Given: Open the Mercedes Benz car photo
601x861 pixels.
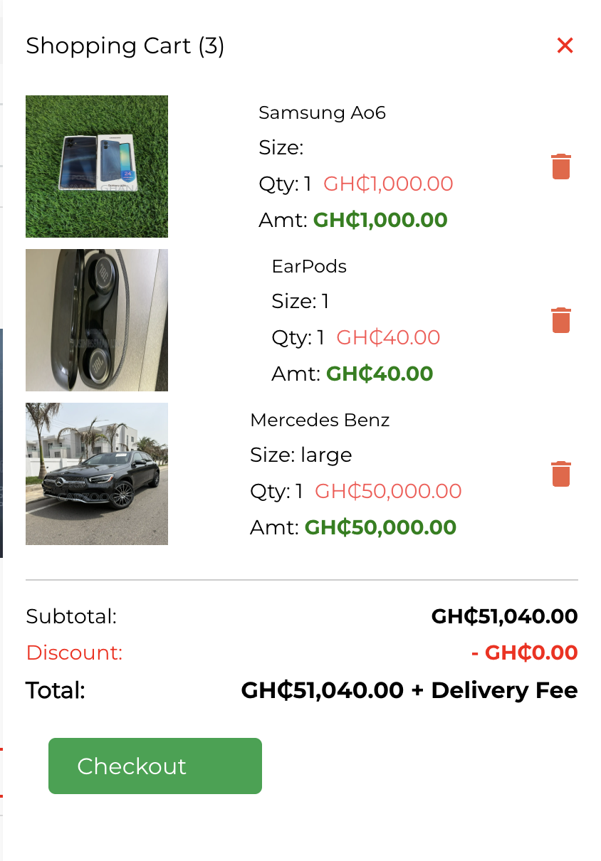Looking at the screenshot, I should (97, 474).
